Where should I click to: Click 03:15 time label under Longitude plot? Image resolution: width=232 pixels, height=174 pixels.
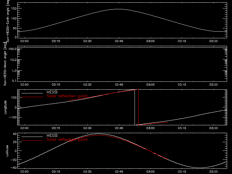point(182,128)
